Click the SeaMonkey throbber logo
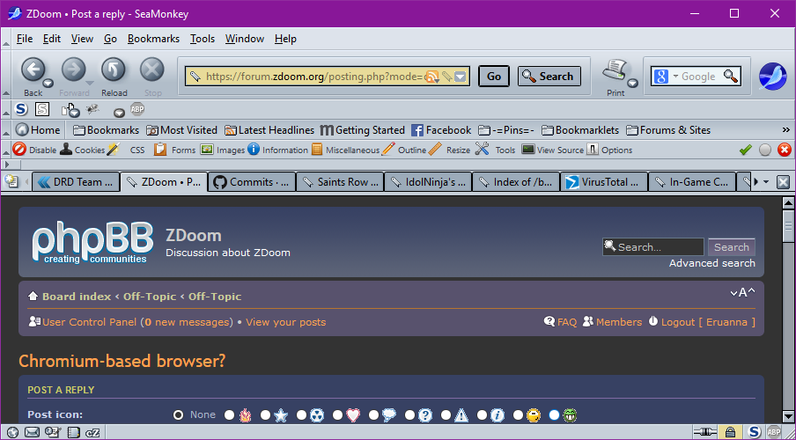Image resolution: width=796 pixels, height=440 pixels. click(x=772, y=77)
